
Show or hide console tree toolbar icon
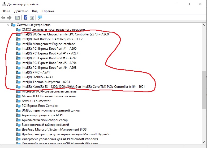coord(18,18)
